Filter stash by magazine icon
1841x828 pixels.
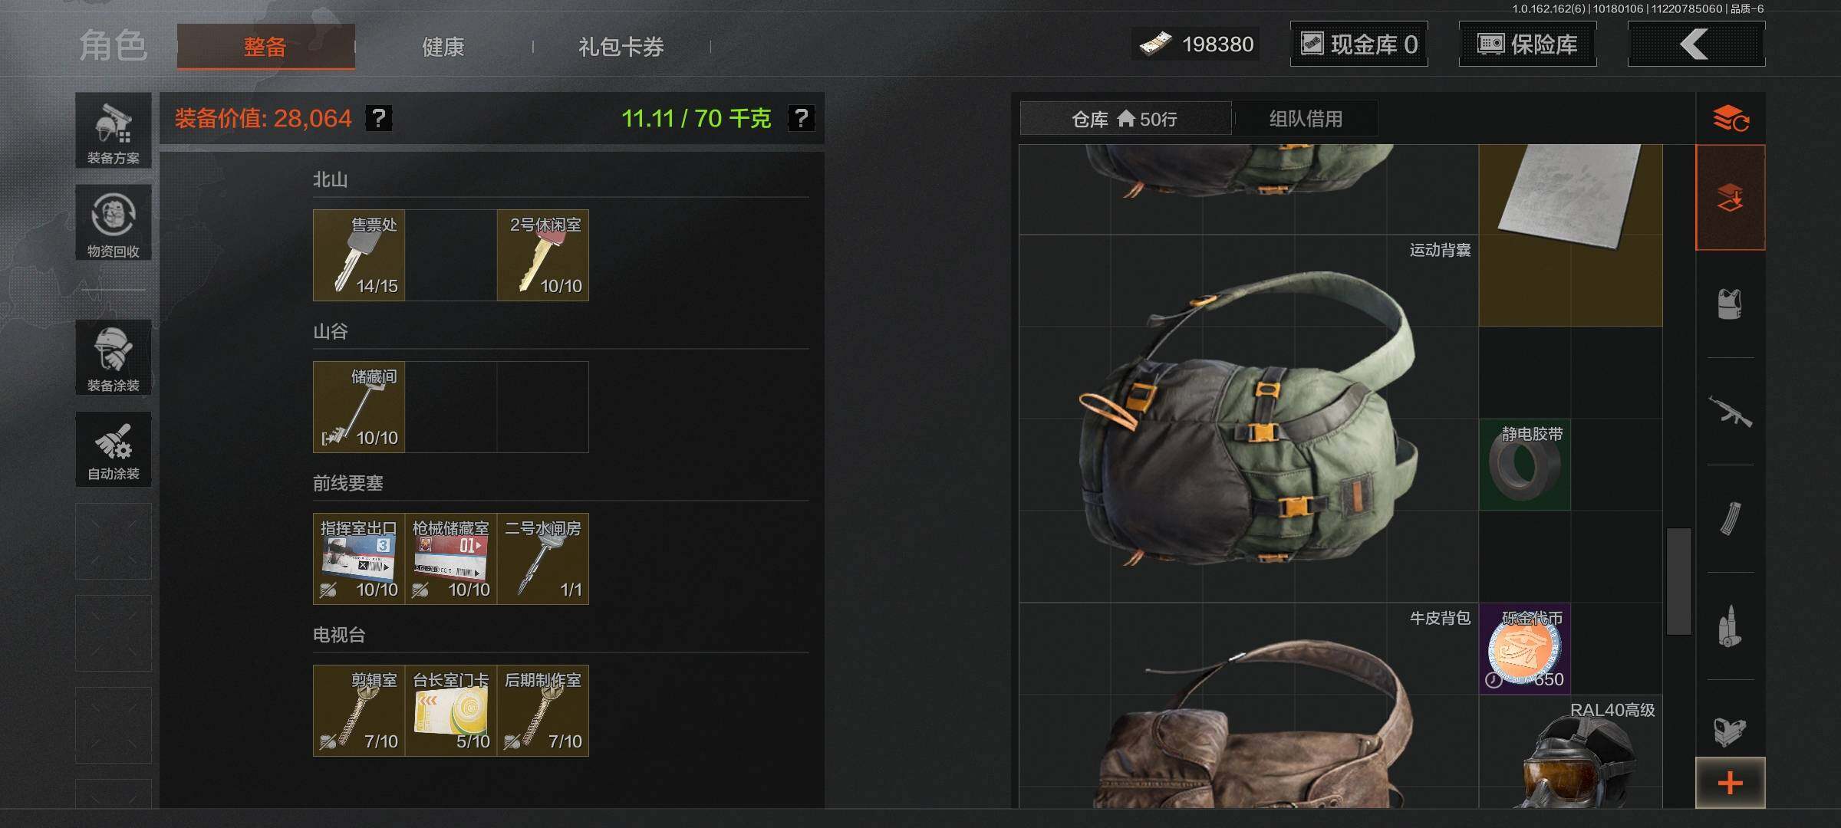(x=1731, y=518)
